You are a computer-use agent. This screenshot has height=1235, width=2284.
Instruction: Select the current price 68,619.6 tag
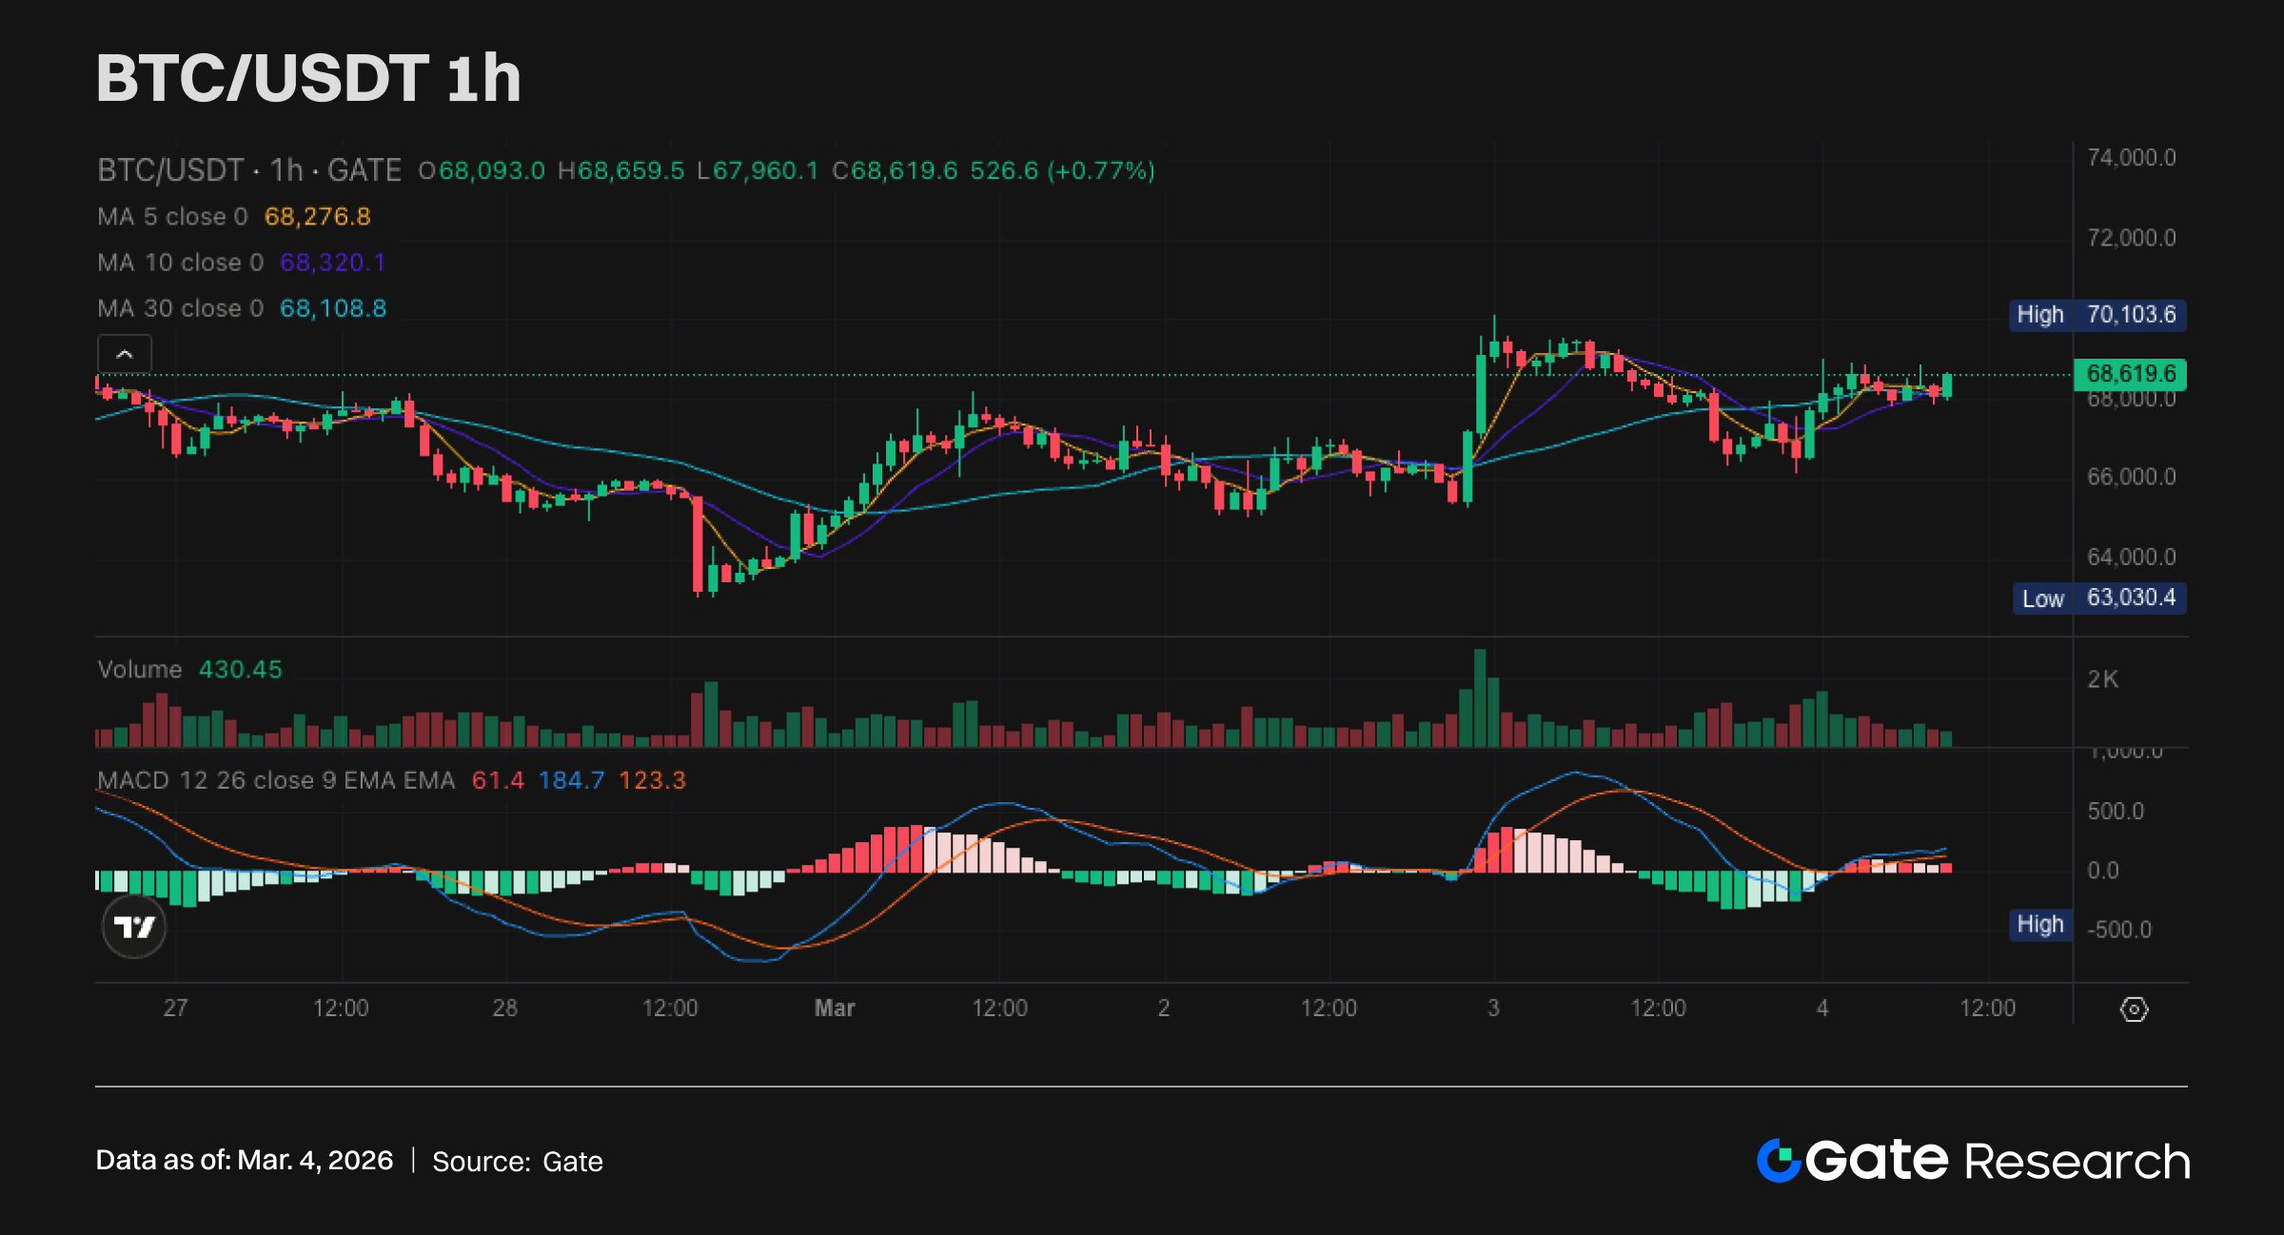tap(2130, 374)
